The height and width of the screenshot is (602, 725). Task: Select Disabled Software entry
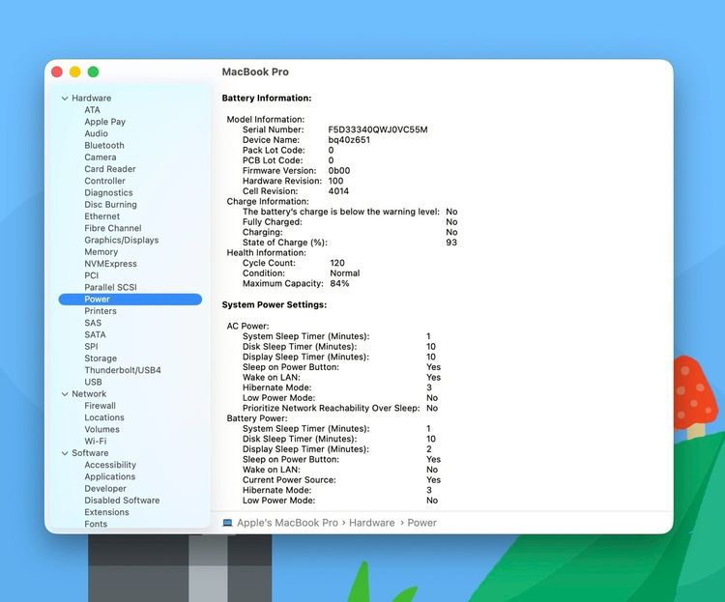tap(122, 501)
